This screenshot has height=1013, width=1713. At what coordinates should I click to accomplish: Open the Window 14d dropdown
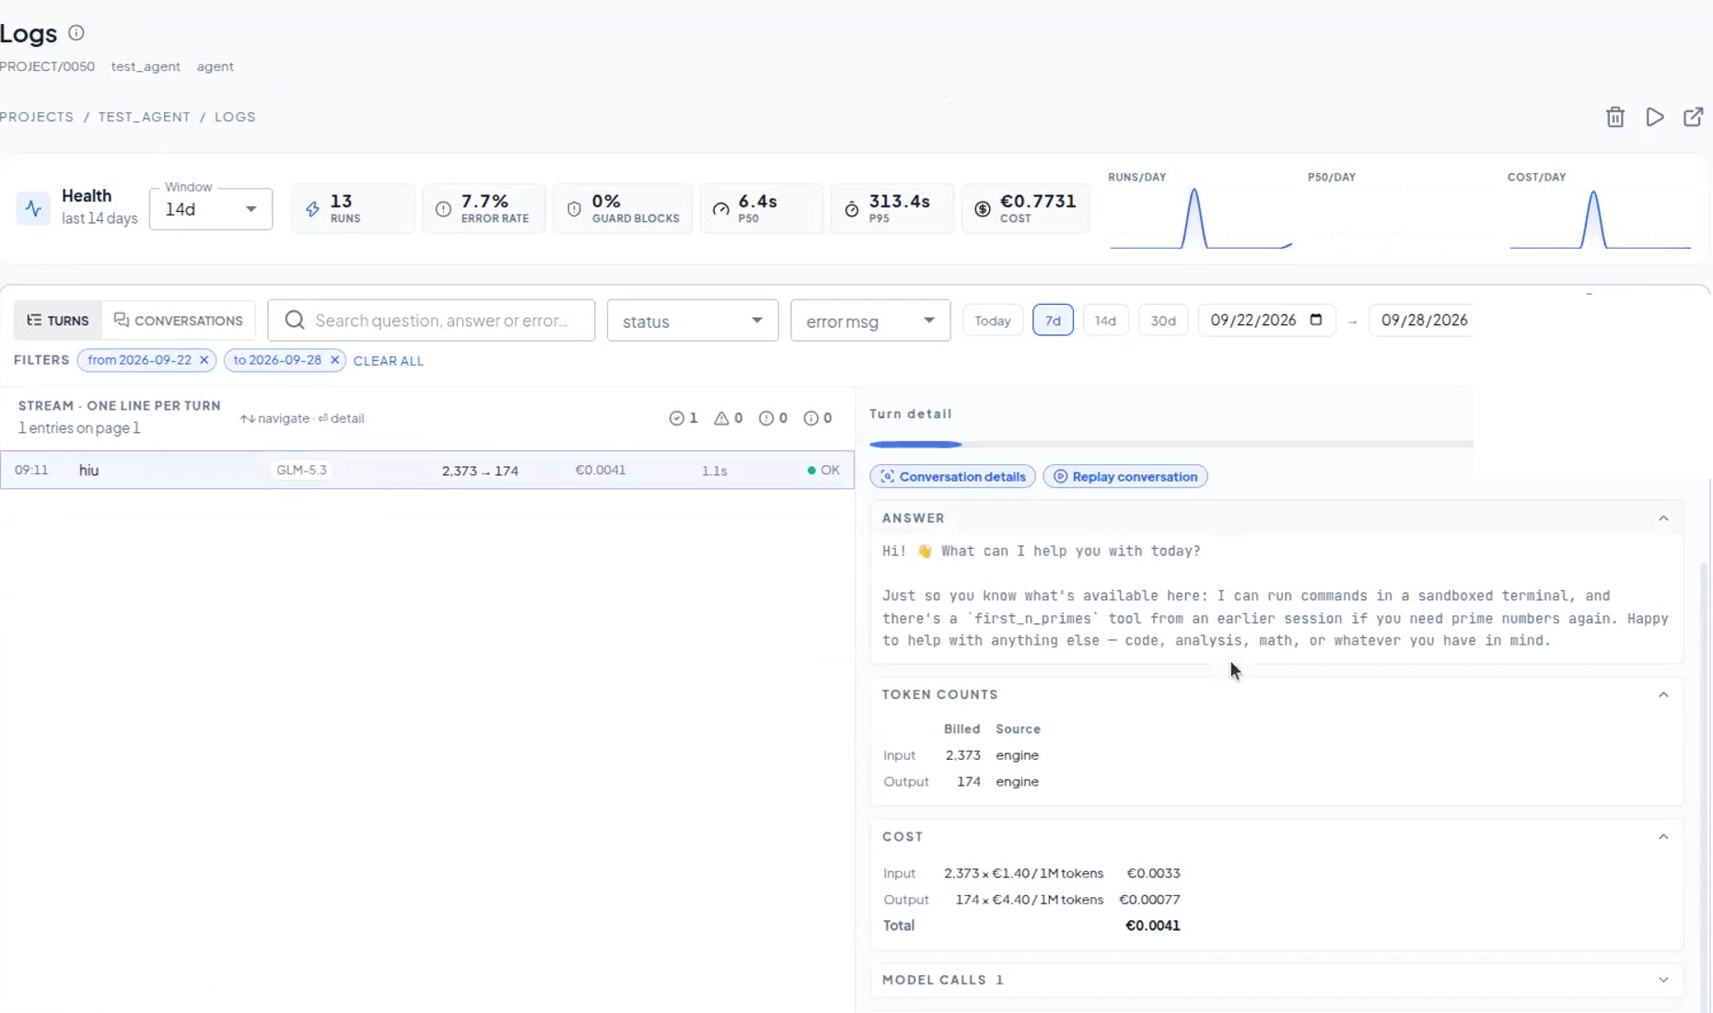211,209
